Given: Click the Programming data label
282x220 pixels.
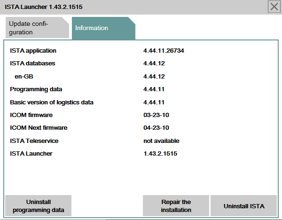Looking at the screenshot, I should pyautogui.click(x=36, y=89).
